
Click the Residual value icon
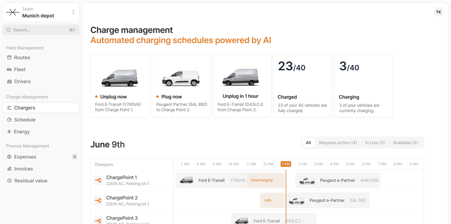click(9, 180)
